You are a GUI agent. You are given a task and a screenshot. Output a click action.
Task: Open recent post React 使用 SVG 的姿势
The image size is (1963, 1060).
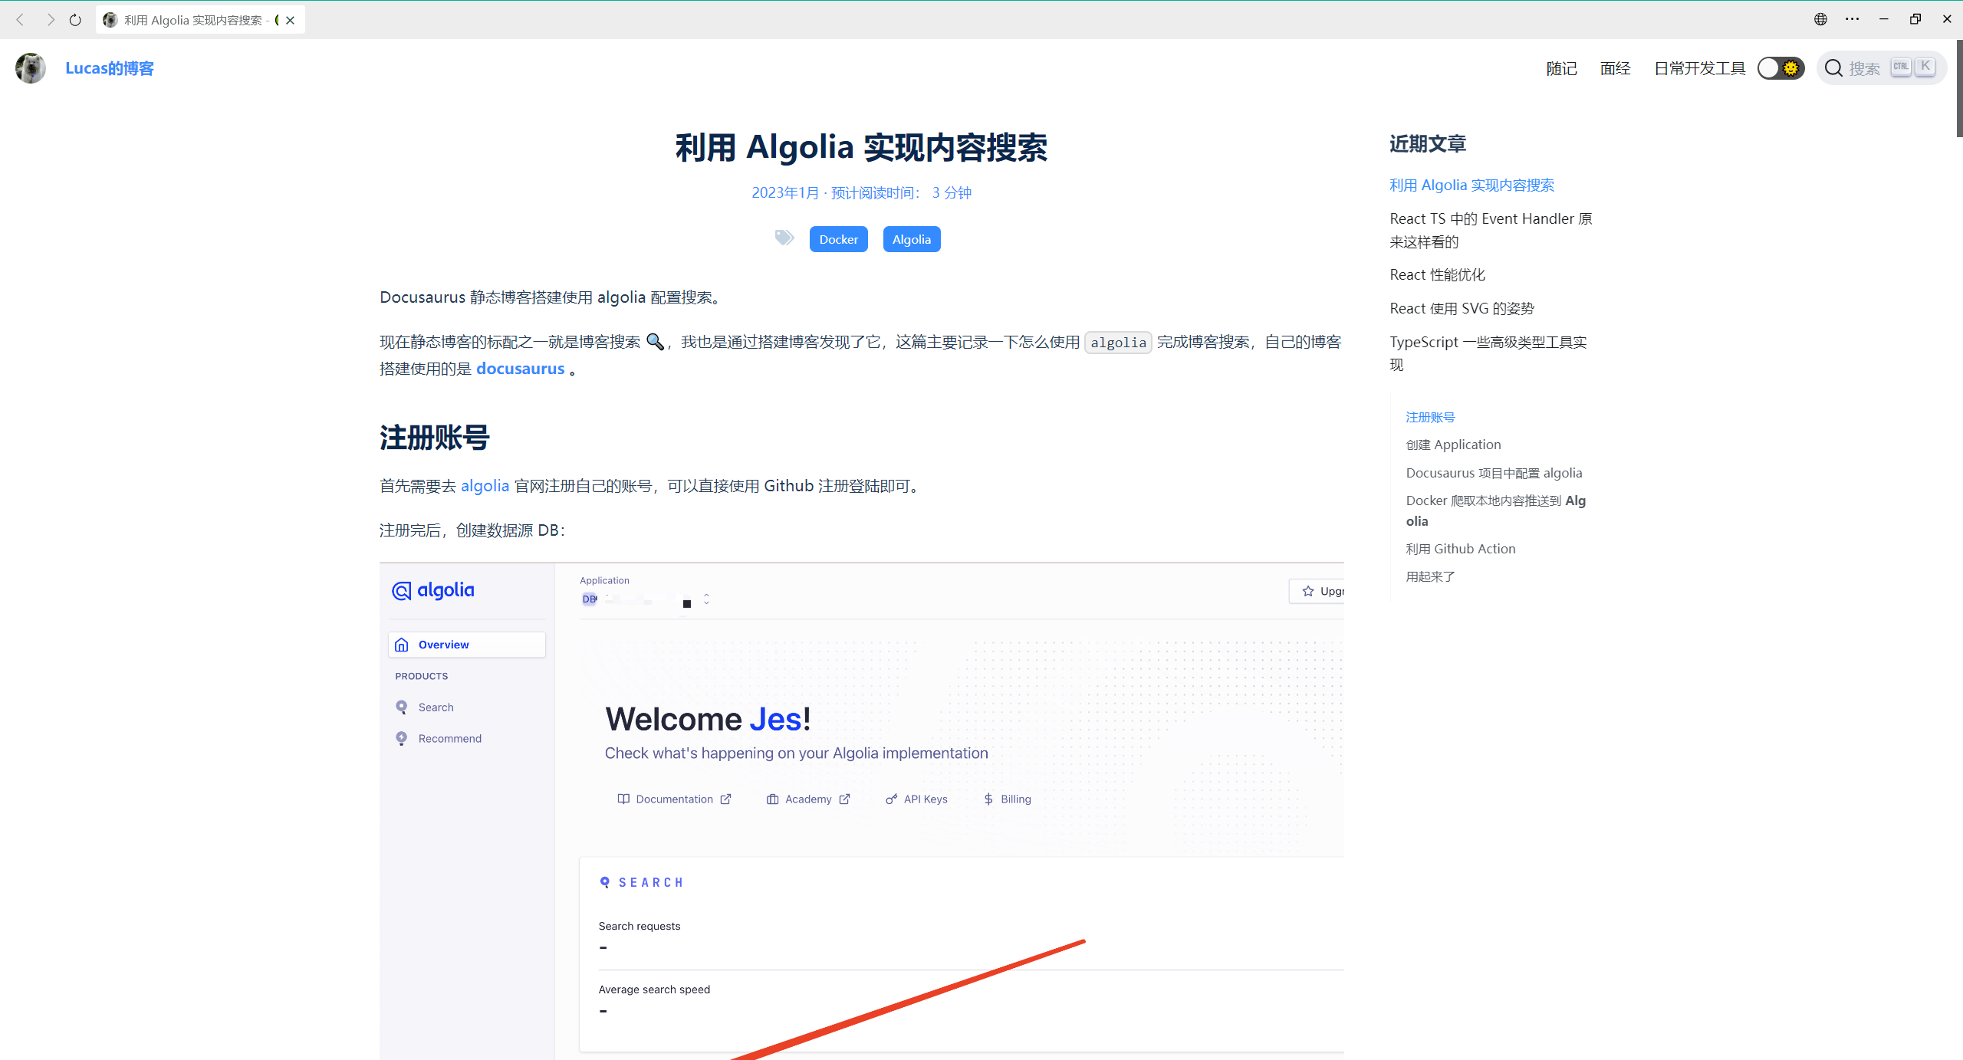click(1462, 308)
